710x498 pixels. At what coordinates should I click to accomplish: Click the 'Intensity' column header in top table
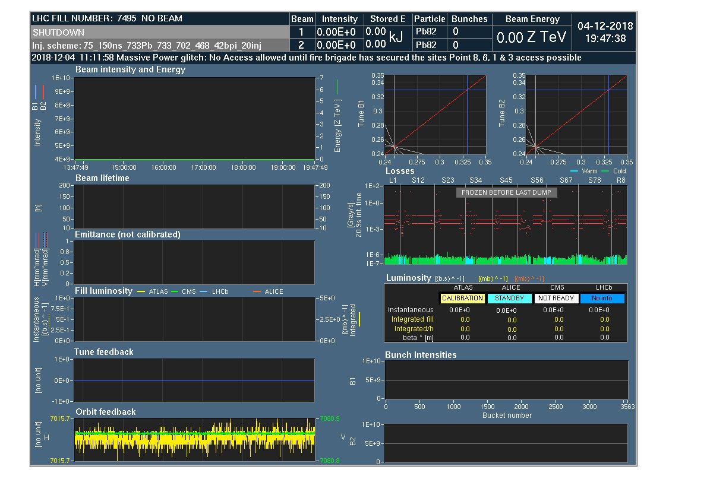point(340,19)
